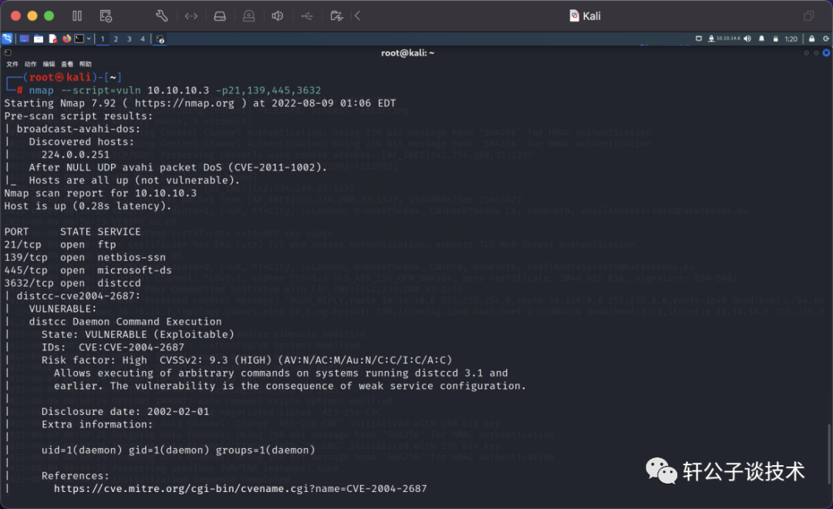The image size is (833, 509).
Task: Open VM settings wrench icon
Action: pyautogui.click(x=161, y=16)
